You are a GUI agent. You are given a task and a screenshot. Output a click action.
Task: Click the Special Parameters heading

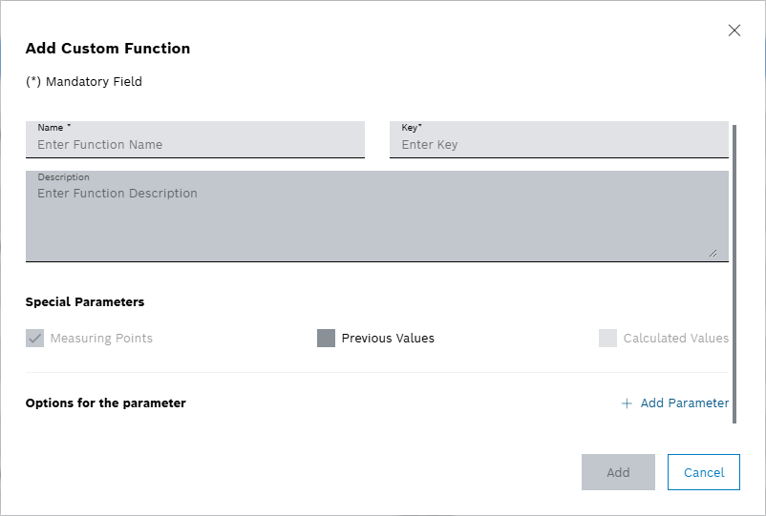pyautogui.click(x=85, y=302)
